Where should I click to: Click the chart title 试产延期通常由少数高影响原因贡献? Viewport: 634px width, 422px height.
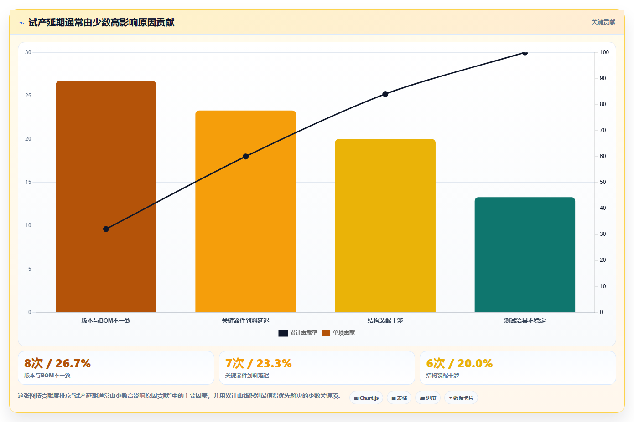101,23
